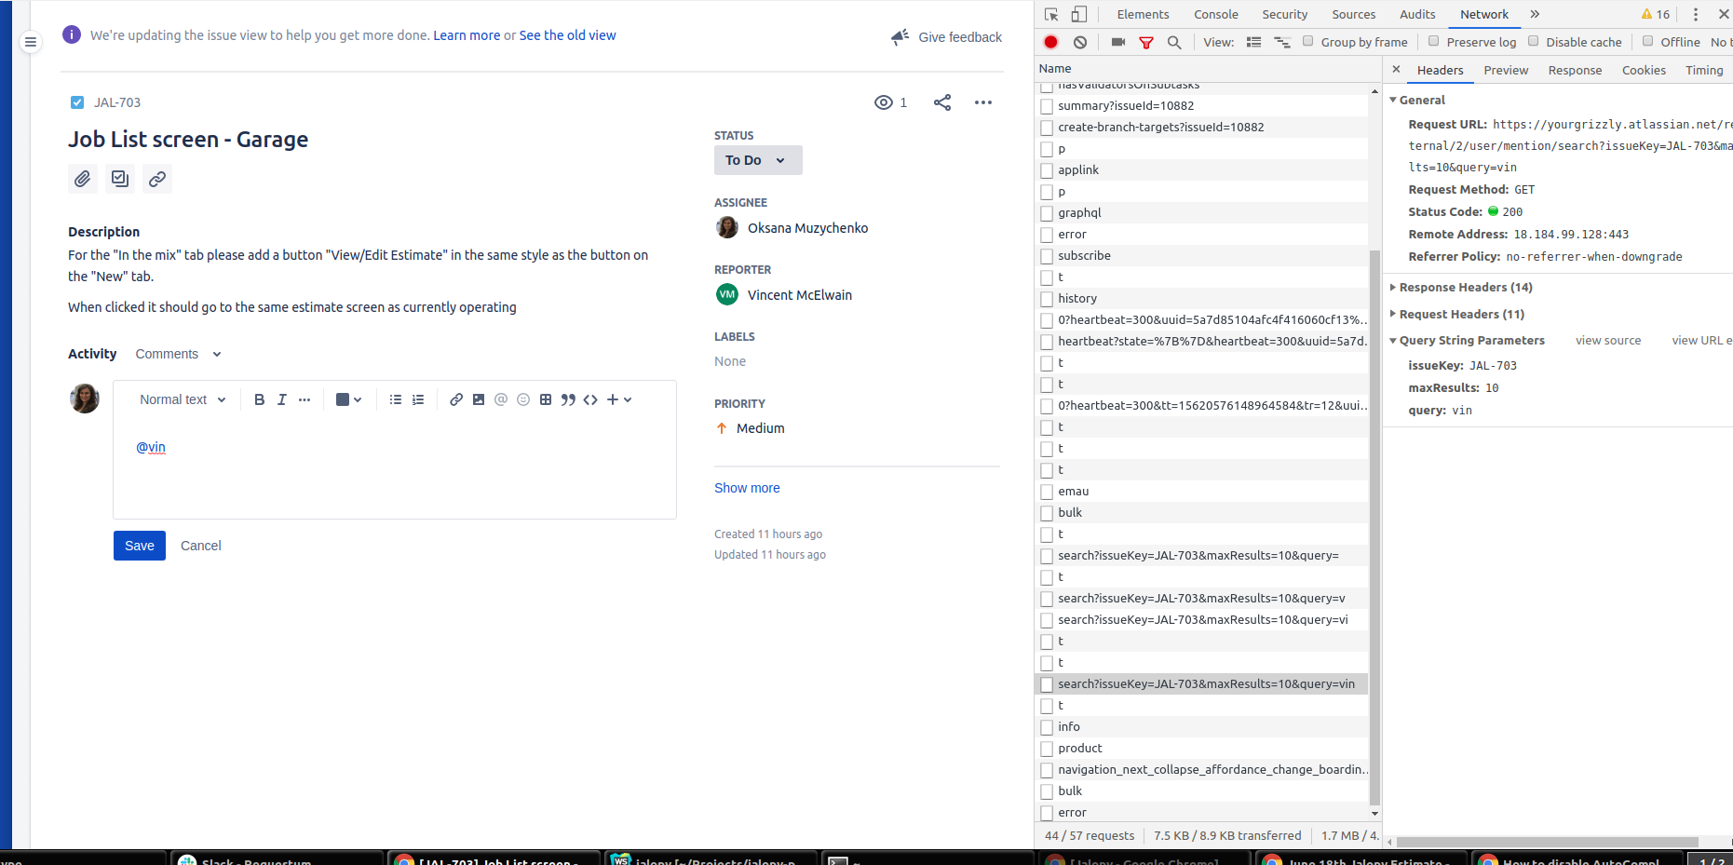Create a subtask using the checklist icon
Viewport: 1733px width, 865px height.
tap(120, 179)
